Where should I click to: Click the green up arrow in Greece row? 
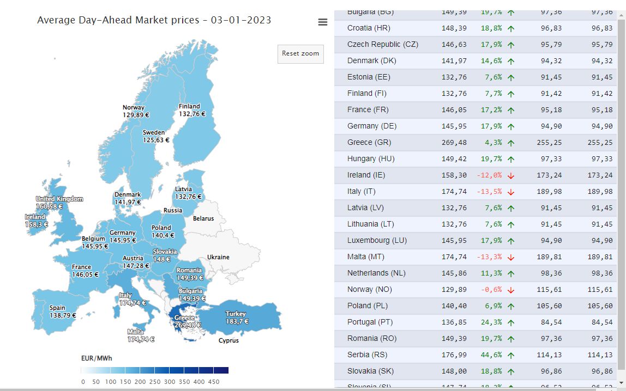[511, 143]
